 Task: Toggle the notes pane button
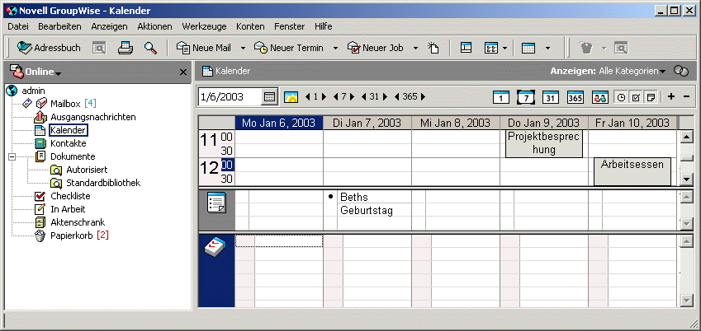click(x=651, y=97)
